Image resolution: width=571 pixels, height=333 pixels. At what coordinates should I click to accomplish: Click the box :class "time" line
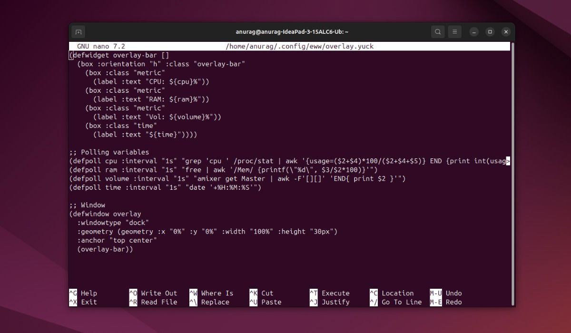[x=121, y=126]
